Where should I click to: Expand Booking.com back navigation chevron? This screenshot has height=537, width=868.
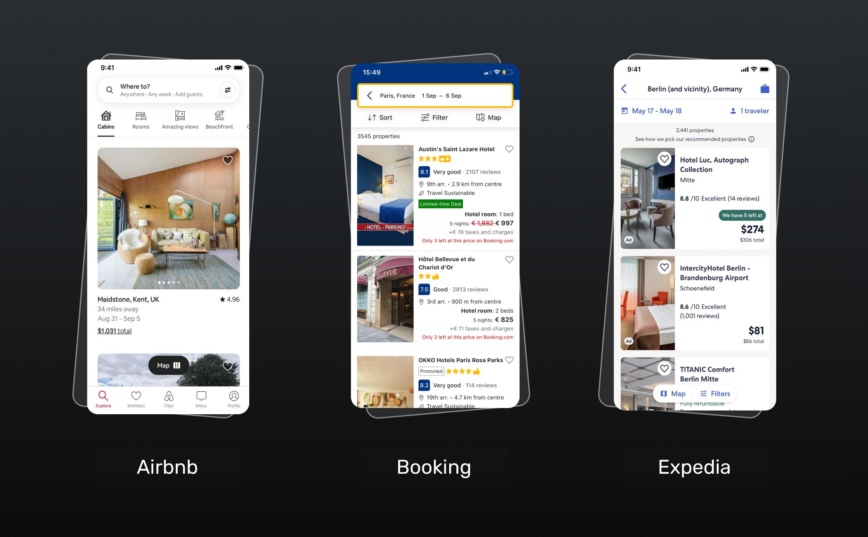370,95
